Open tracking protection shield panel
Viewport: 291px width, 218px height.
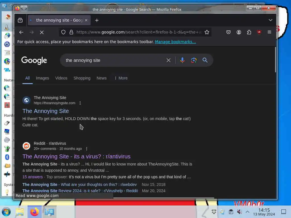tap(63, 32)
